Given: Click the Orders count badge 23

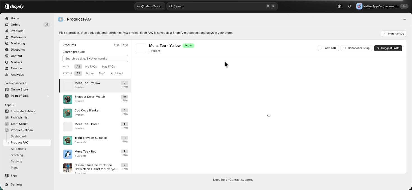Looking at the screenshot, I should click(47, 25).
